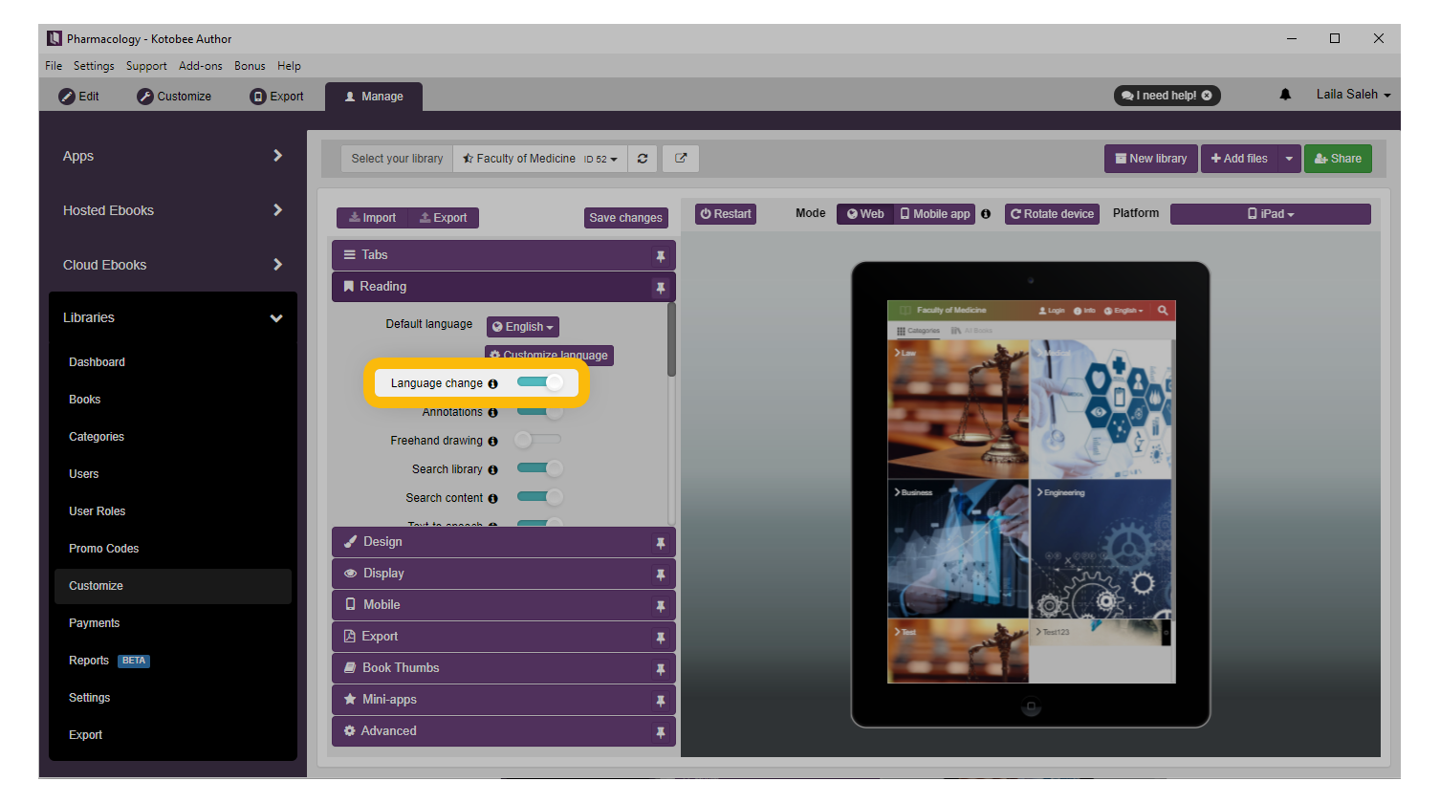
Task: Toggle the Annotations switch
Action: (540, 412)
